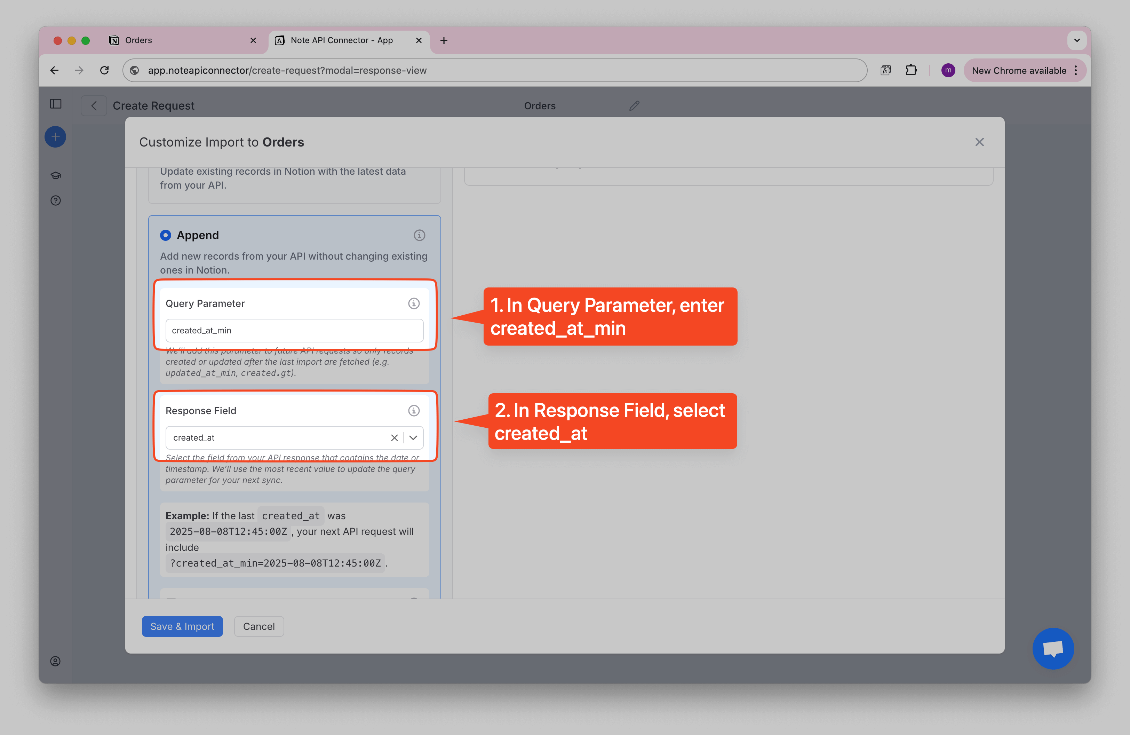This screenshot has width=1130, height=735.
Task: Toggle the sidebar panel icon
Action: 56,104
